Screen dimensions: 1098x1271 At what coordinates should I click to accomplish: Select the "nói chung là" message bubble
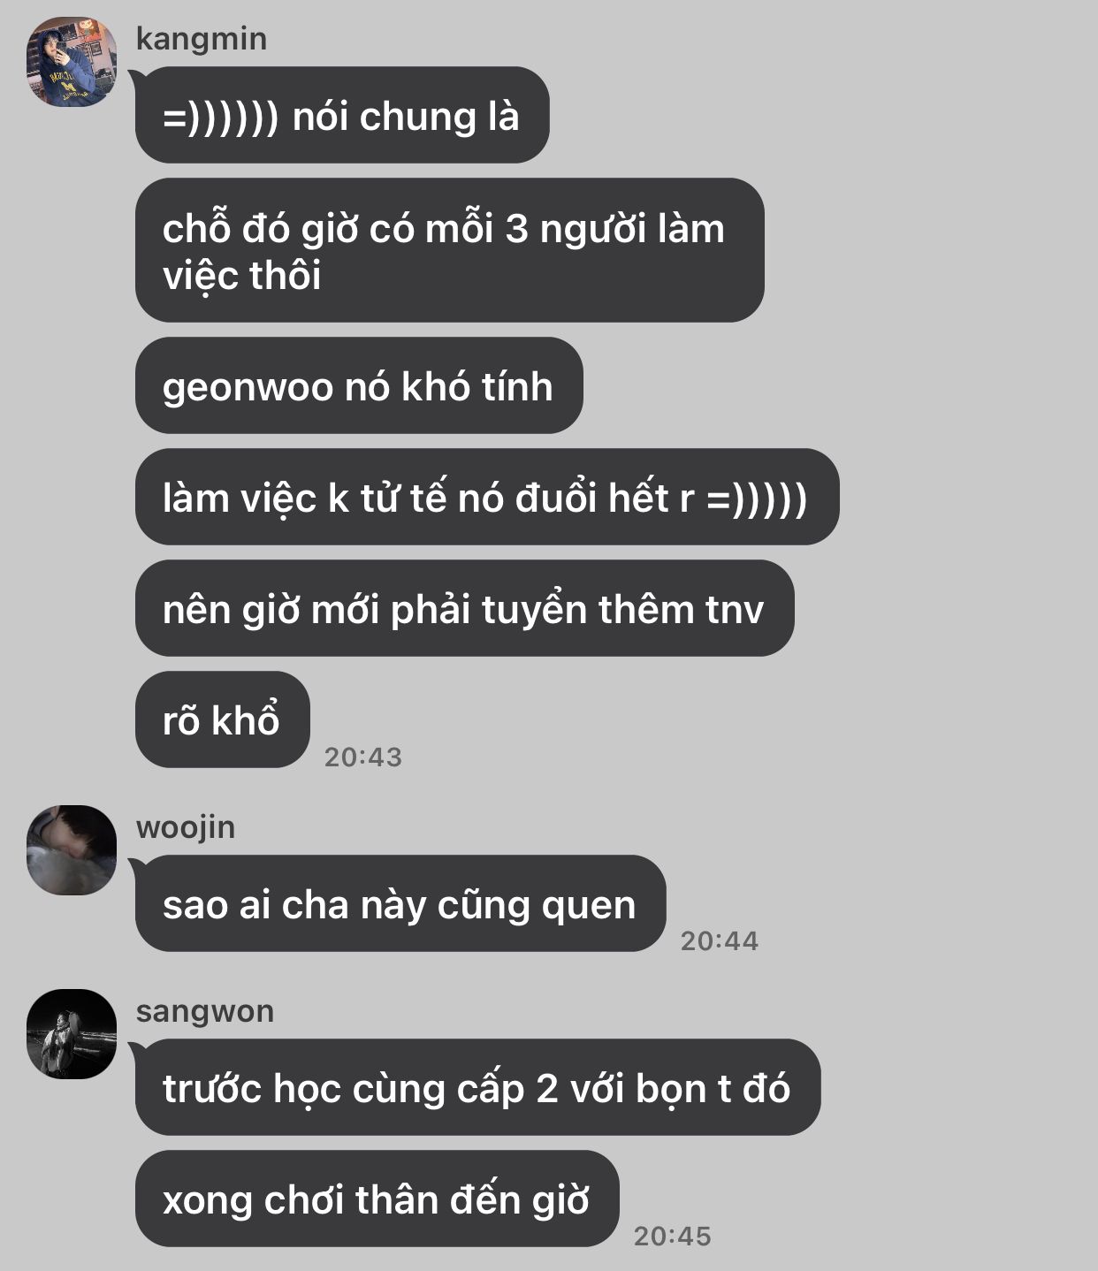tap(342, 115)
